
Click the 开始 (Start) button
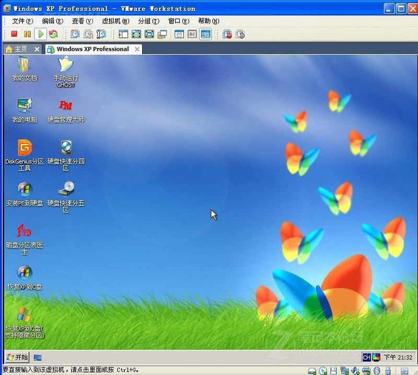[x=17, y=357]
